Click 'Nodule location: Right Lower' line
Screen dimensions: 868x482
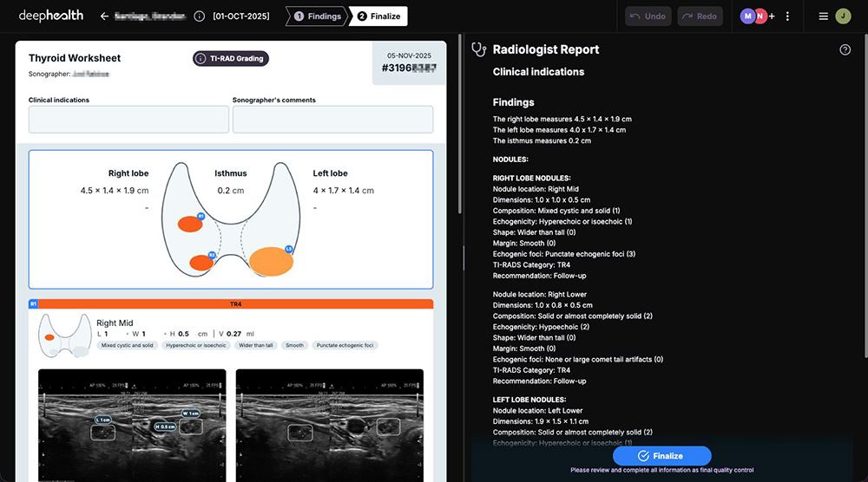540,295
